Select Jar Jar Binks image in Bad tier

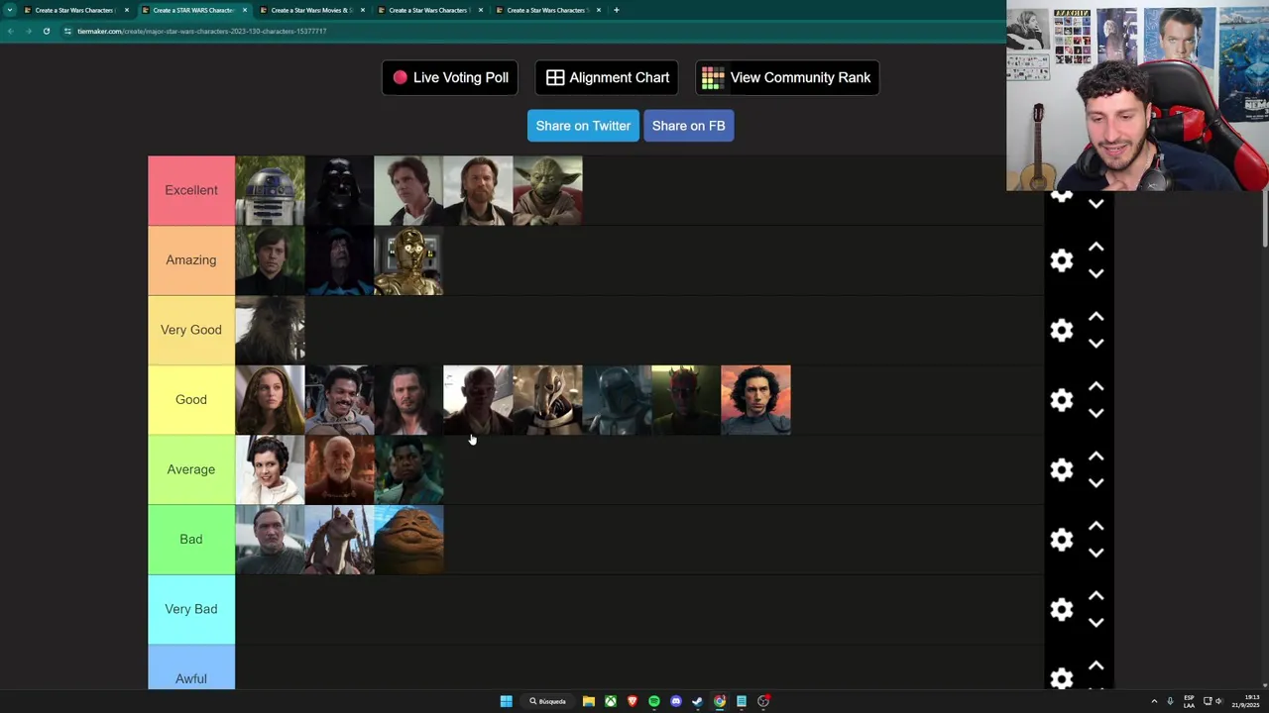(x=339, y=540)
